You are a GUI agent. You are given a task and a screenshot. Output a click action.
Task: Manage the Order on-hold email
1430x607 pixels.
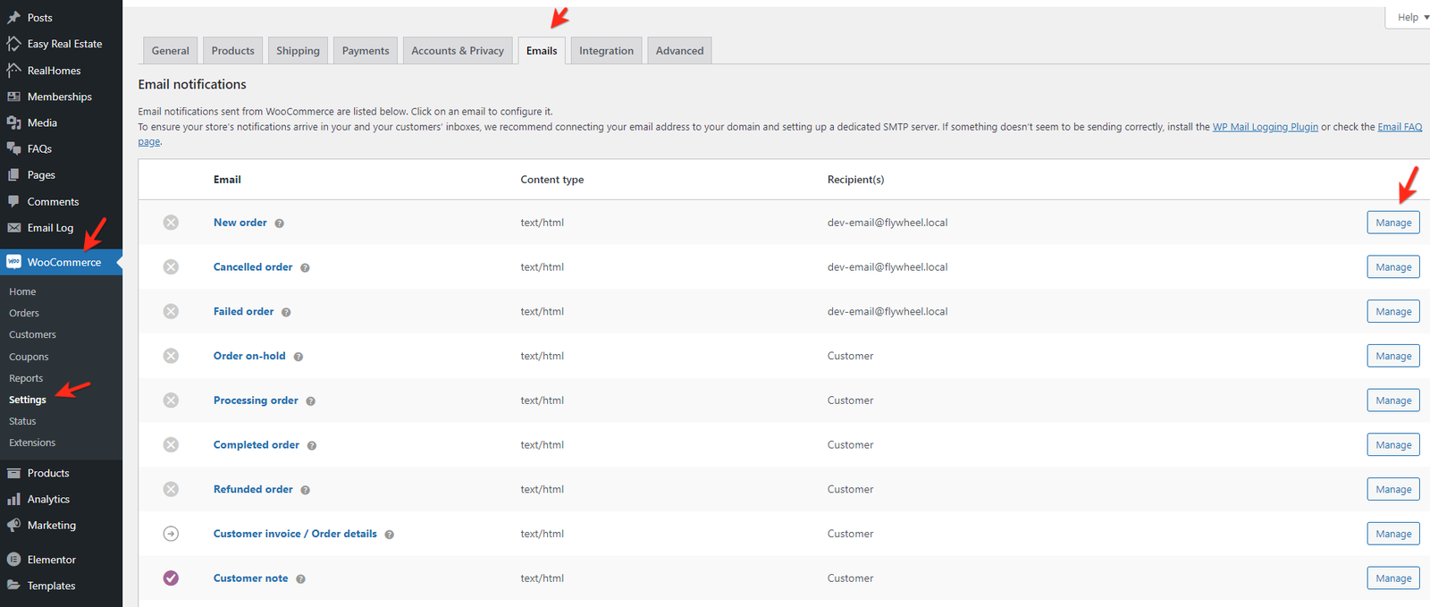pos(1393,356)
